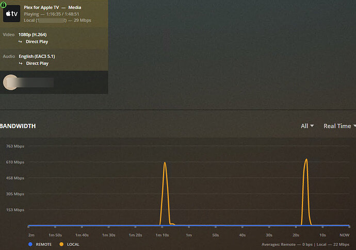Click the Media library link
Viewport: 356px width, 250px height.
pyautogui.click(x=75, y=8)
